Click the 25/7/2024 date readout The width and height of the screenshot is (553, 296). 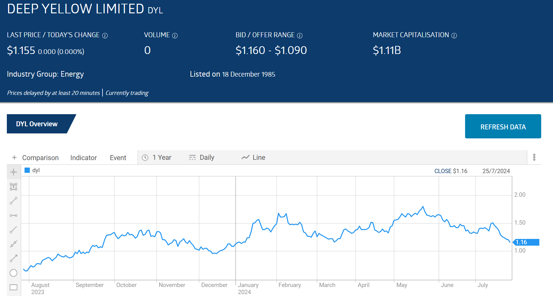click(x=496, y=171)
